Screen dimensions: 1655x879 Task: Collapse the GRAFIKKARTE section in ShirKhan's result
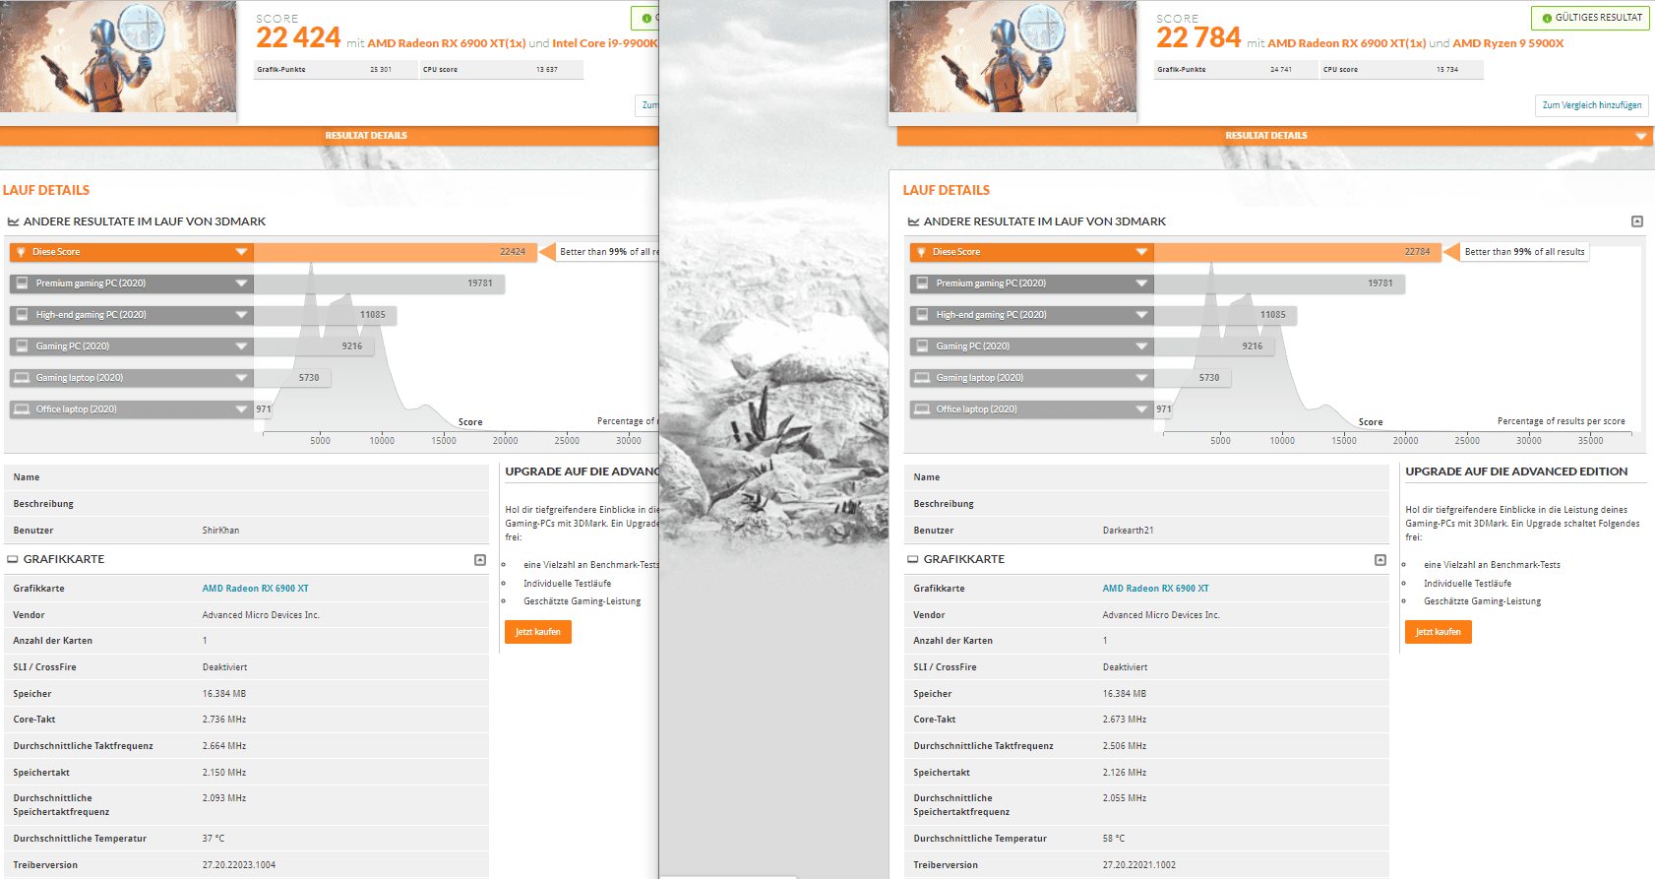coord(480,559)
